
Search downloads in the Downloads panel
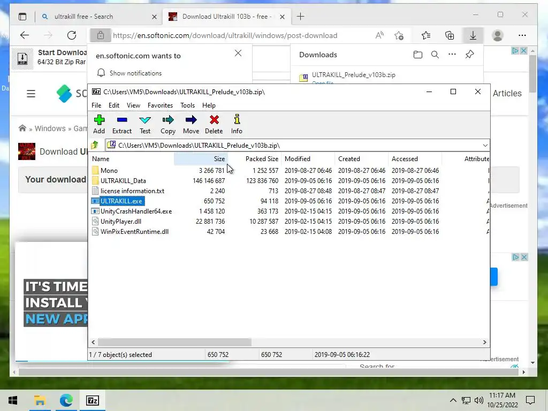[435, 55]
